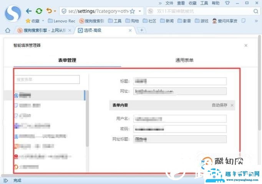Open the 社区 bookmark folder

tap(149, 21)
